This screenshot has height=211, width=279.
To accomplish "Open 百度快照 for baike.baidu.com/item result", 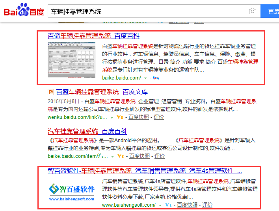I will coord(139,156).
